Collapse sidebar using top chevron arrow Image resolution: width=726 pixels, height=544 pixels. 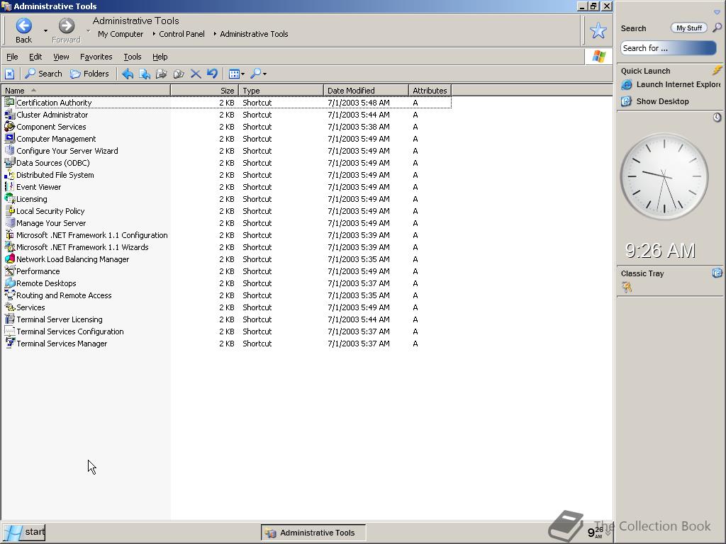point(717,12)
